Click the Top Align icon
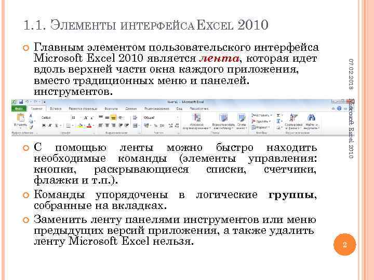 click(101, 117)
